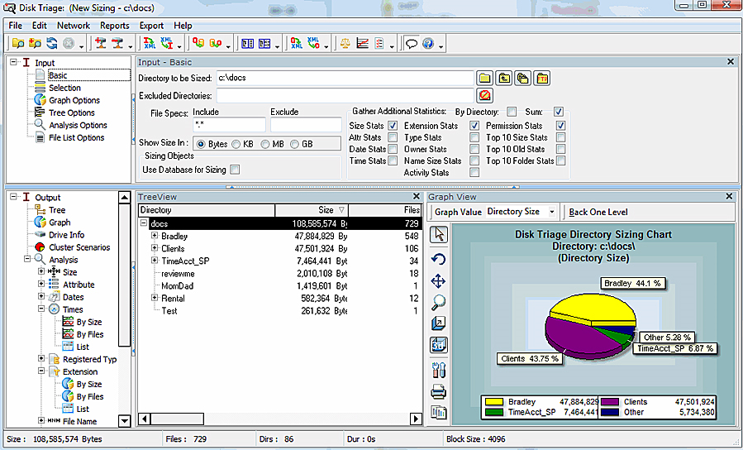Open graph settings with the tools icon

tap(439, 369)
